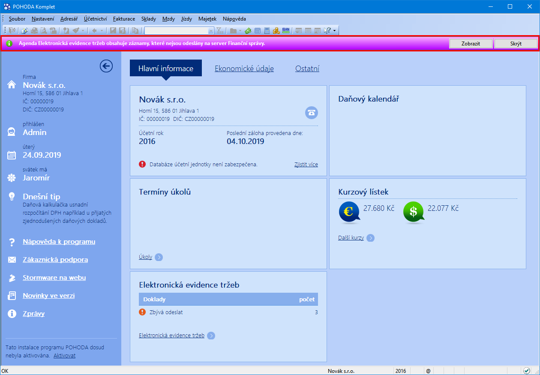Click the Zobrazit button in notification bar
Image resolution: width=540 pixels, height=375 pixels.
(x=471, y=44)
